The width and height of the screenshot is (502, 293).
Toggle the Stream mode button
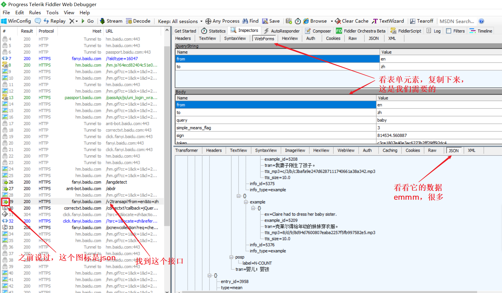tap(111, 21)
